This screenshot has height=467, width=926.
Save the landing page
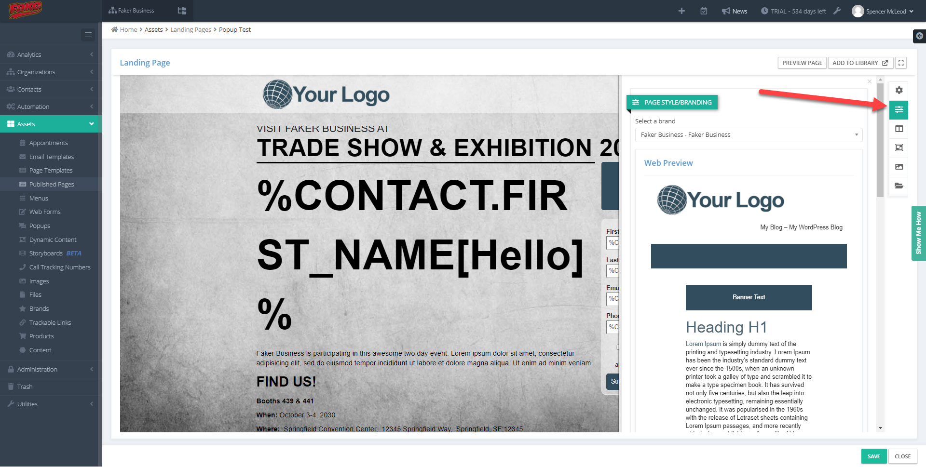tap(874, 456)
